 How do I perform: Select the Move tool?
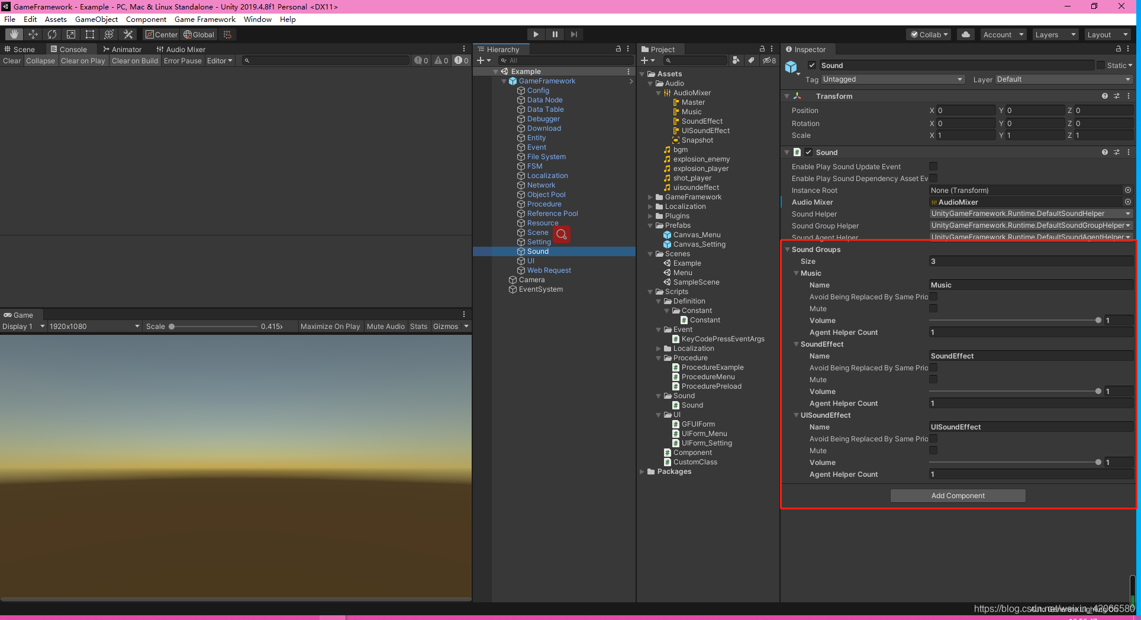pyautogui.click(x=33, y=34)
